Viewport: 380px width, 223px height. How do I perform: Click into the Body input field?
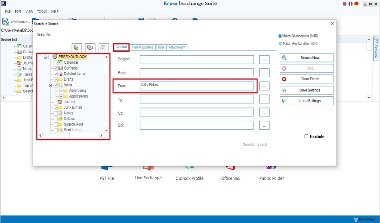(197, 73)
